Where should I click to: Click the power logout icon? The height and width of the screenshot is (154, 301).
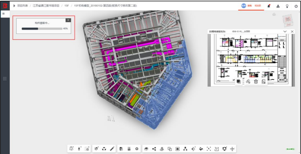tap(296, 6)
